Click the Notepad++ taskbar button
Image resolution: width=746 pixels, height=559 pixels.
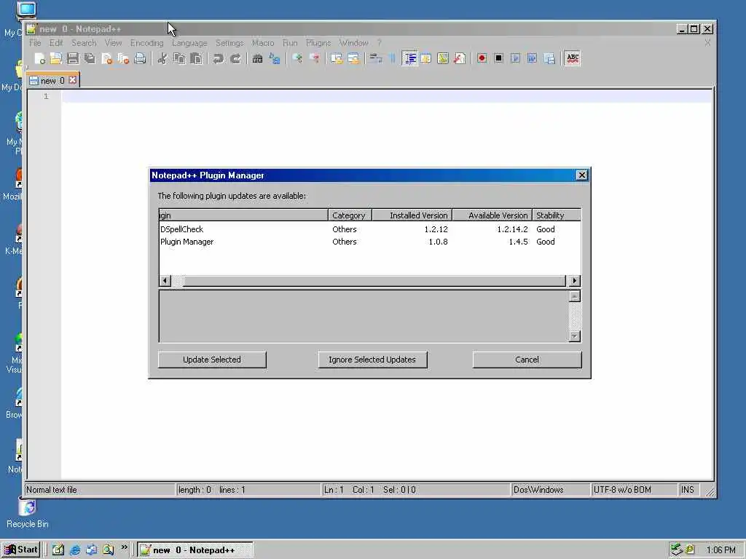click(195, 550)
